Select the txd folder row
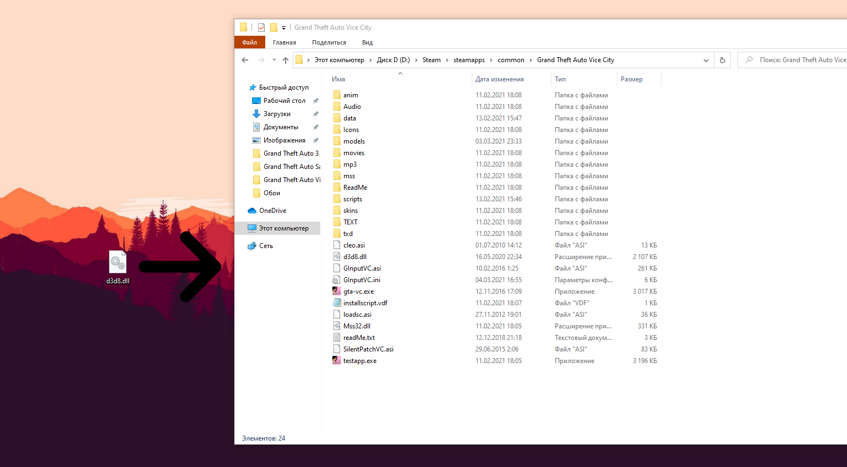This screenshot has width=847, height=467. point(495,234)
